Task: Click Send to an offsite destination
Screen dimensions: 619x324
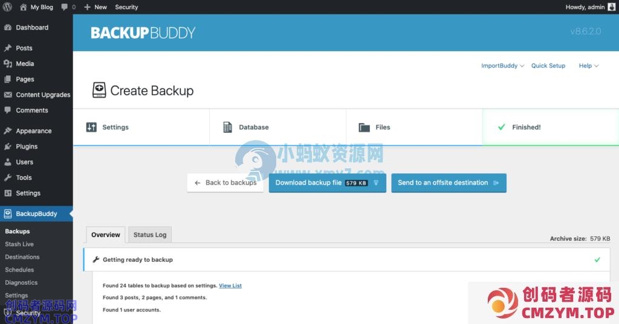Action: point(449,183)
